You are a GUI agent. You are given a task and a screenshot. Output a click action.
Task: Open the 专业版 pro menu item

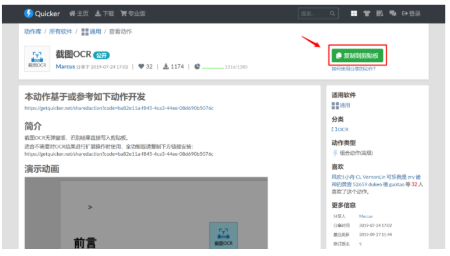pos(133,13)
